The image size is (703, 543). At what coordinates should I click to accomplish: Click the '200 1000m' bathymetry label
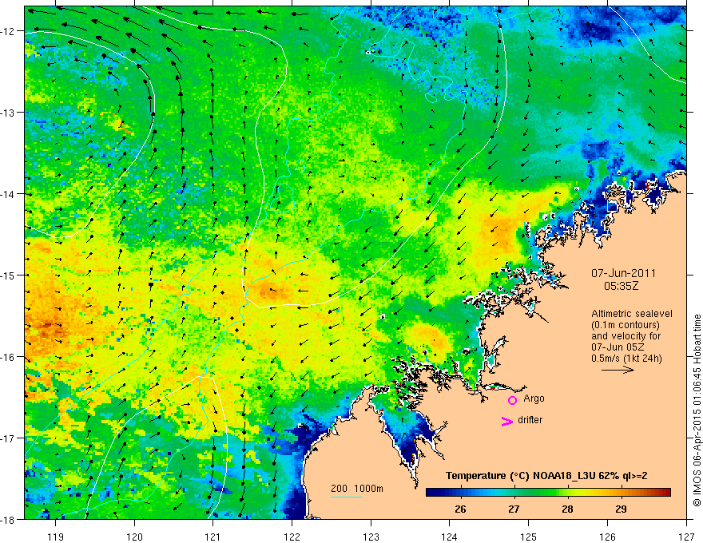click(357, 489)
